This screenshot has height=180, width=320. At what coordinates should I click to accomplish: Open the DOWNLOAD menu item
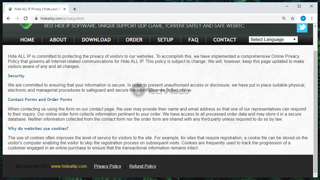[96, 40]
